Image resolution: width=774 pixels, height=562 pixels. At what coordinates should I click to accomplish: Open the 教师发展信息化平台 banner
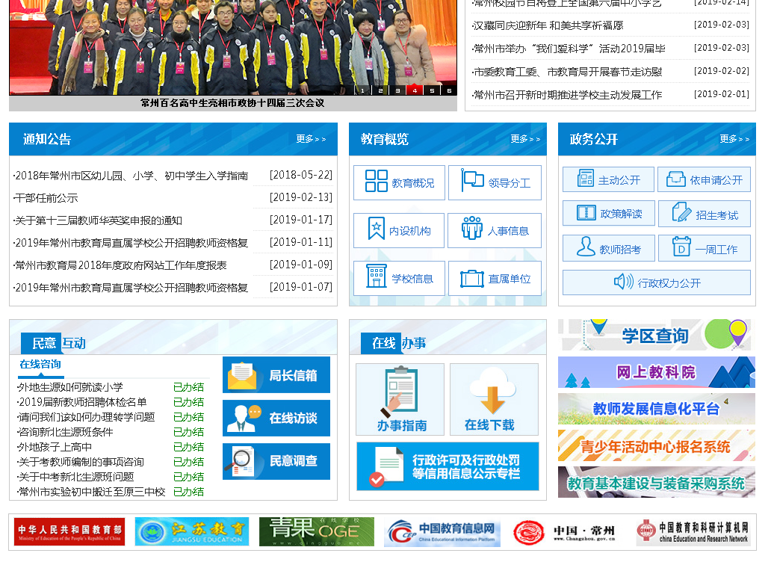point(657,409)
